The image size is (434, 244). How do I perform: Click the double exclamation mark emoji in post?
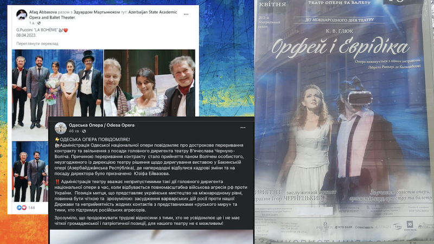(x=58, y=182)
